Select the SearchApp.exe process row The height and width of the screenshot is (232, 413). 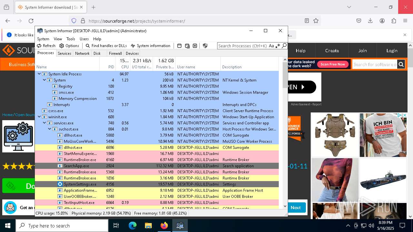[x=157, y=166]
